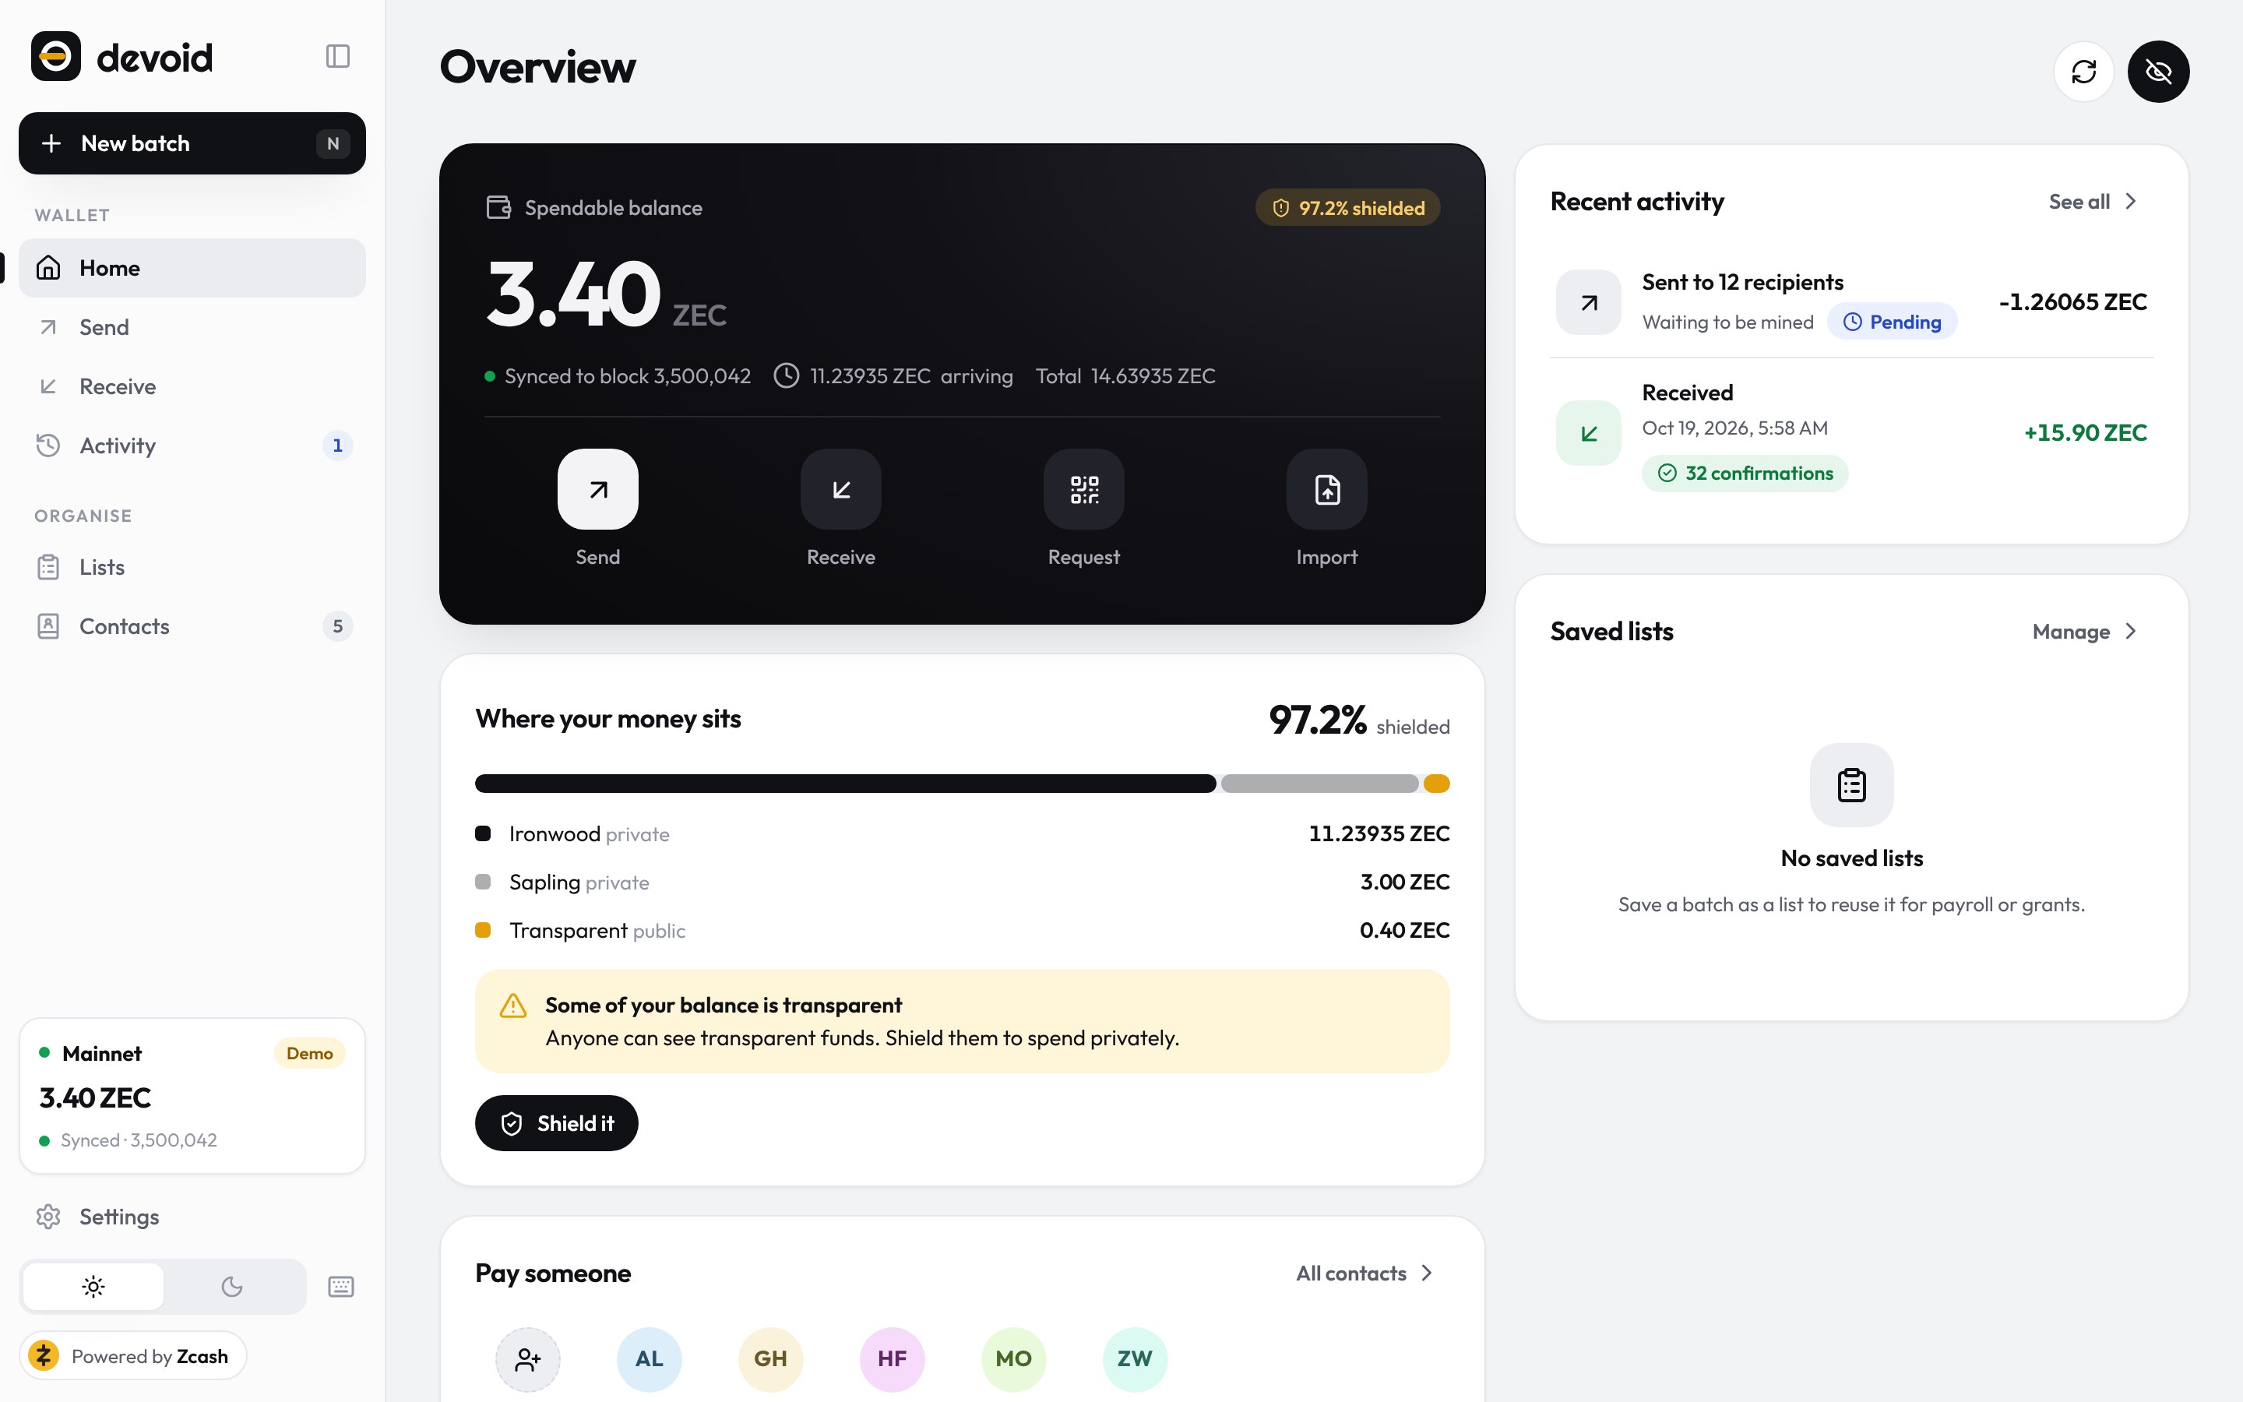Screen dimensions: 2243x1402
Task: Switch to dark theme moon icon
Action: point(232,1287)
